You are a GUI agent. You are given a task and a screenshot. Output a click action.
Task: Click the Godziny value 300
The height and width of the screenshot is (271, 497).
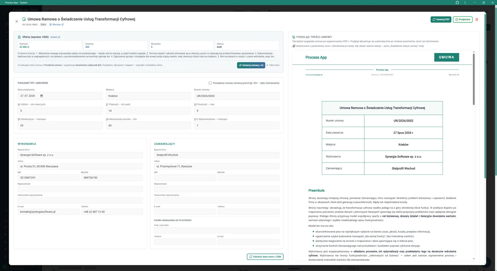[87, 47]
